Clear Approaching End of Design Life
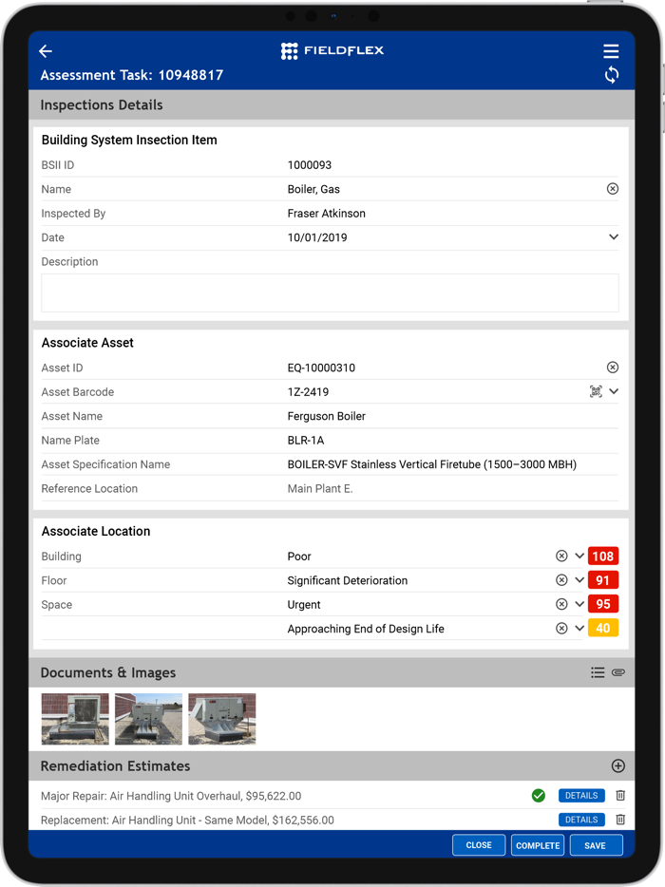665x887 pixels. coord(561,629)
